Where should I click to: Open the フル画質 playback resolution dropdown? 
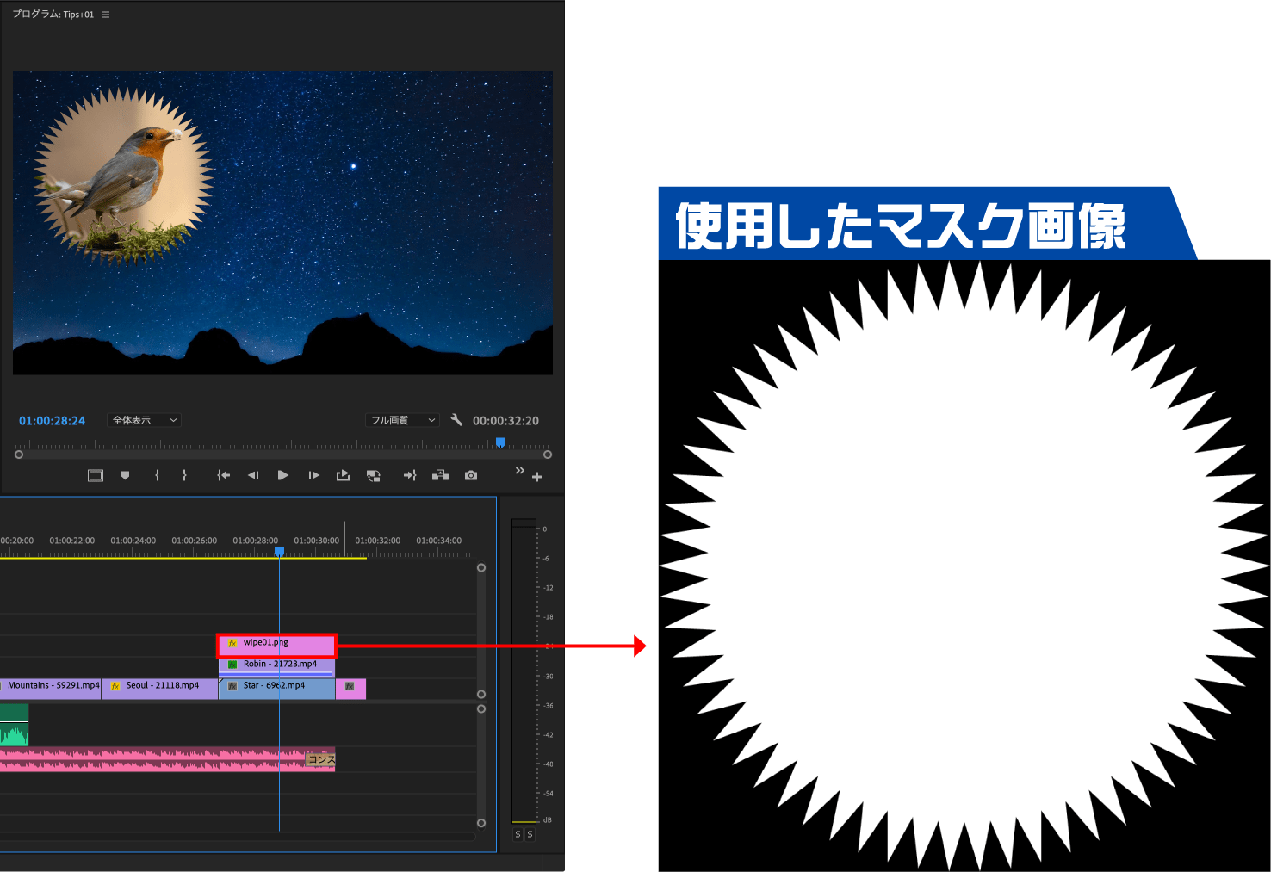[x=403, y=420]
